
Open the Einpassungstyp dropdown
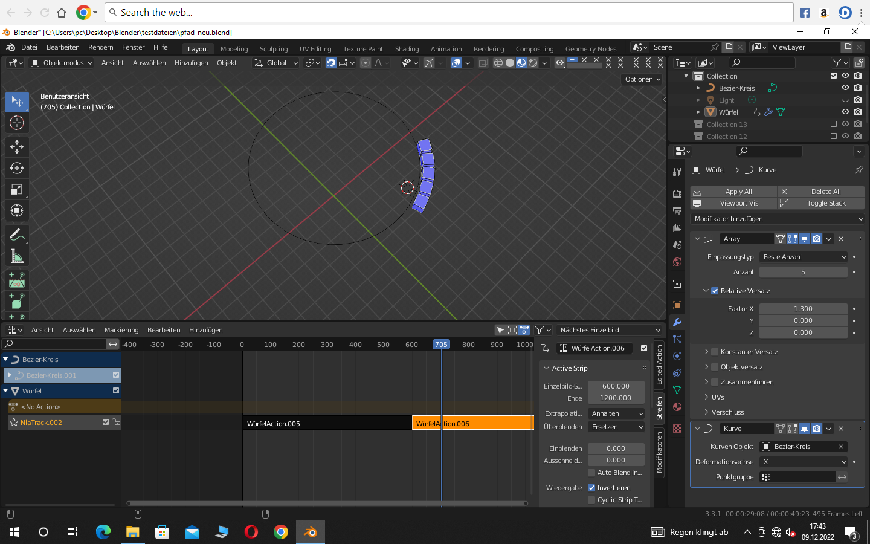point(804,257)
